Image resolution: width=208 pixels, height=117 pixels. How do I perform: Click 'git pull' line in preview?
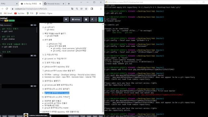(57, 108)
